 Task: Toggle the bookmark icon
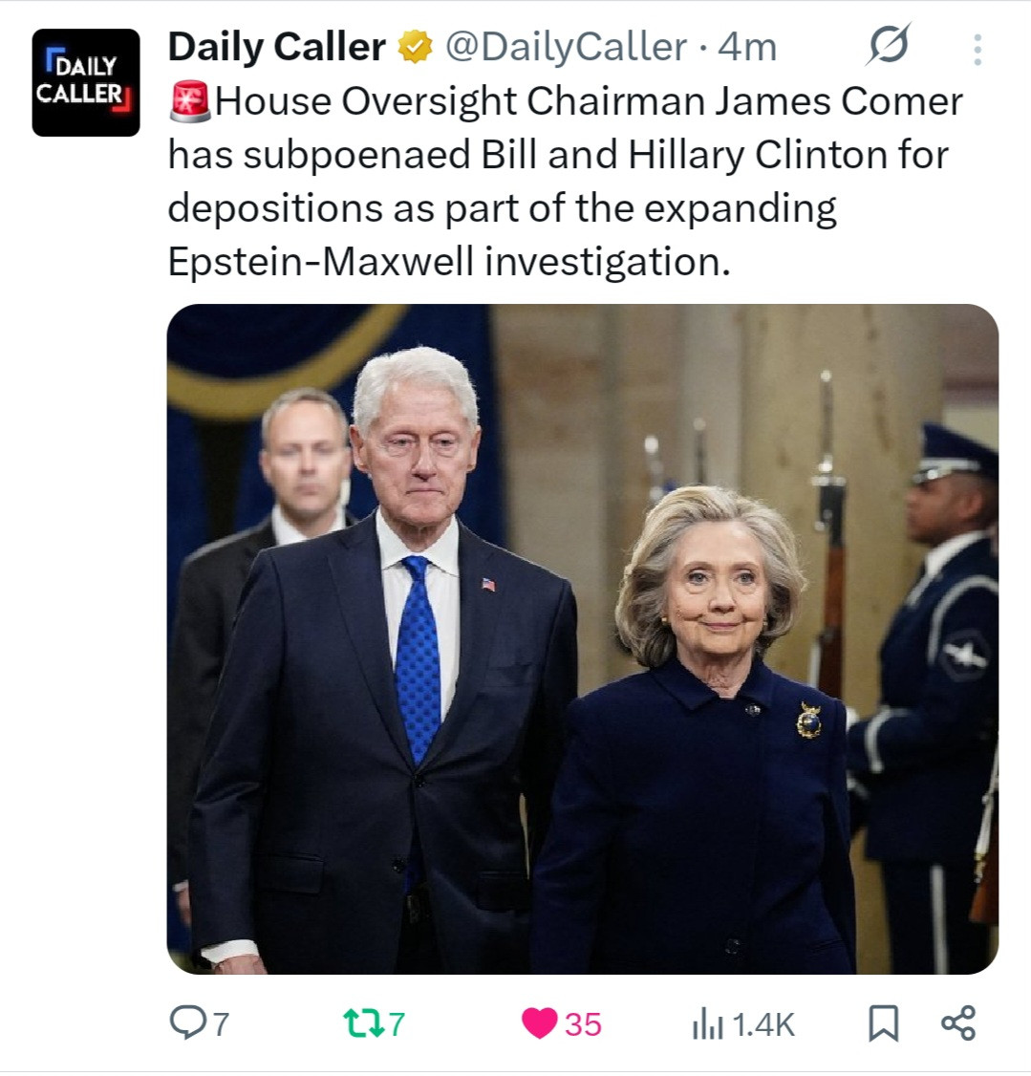click(x=884, y=1023)
